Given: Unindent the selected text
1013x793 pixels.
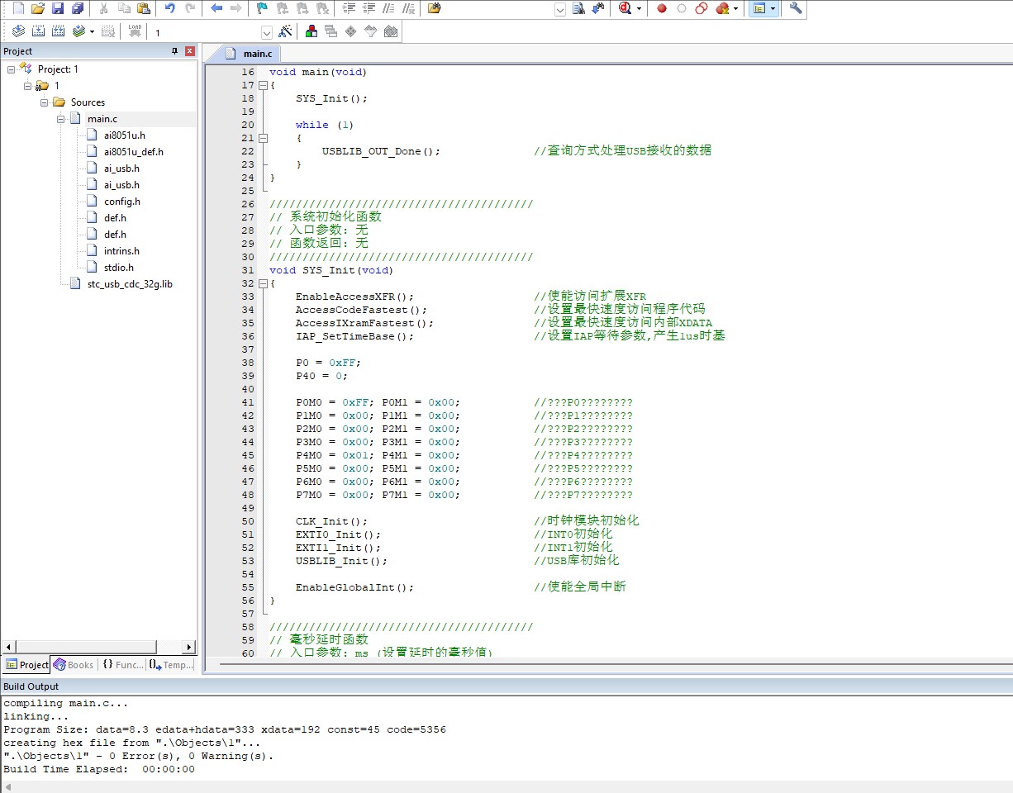Looking at the screenshot, I should (x=369, y=8).
